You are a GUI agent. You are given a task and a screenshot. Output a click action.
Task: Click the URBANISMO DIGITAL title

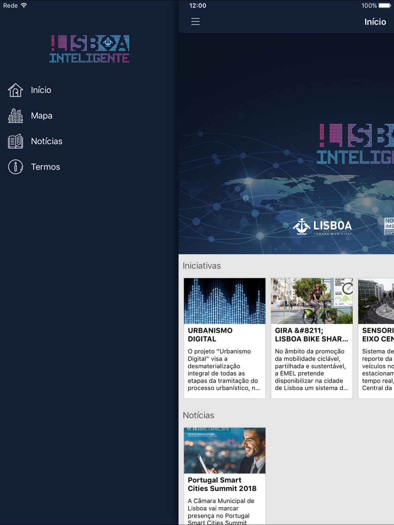click(x=210, y=335)
